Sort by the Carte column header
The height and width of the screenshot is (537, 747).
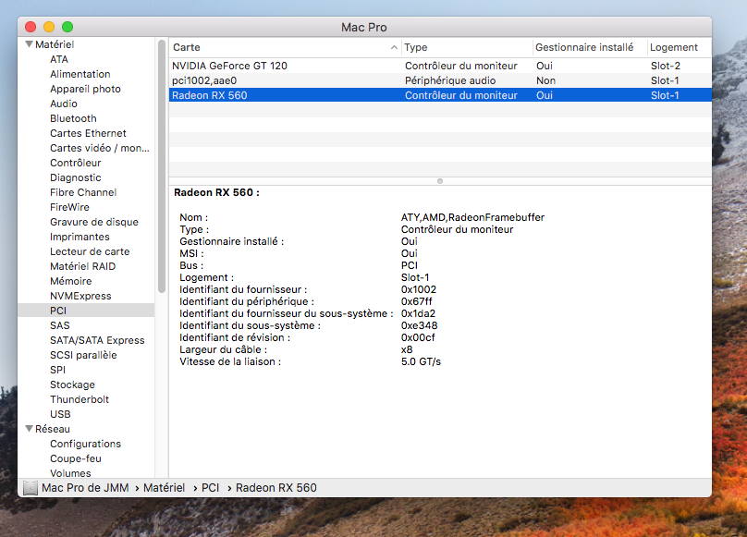click(285, 47)
